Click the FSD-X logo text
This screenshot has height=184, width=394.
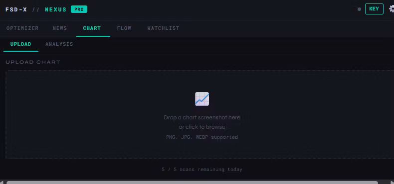(x=16, y=9)
